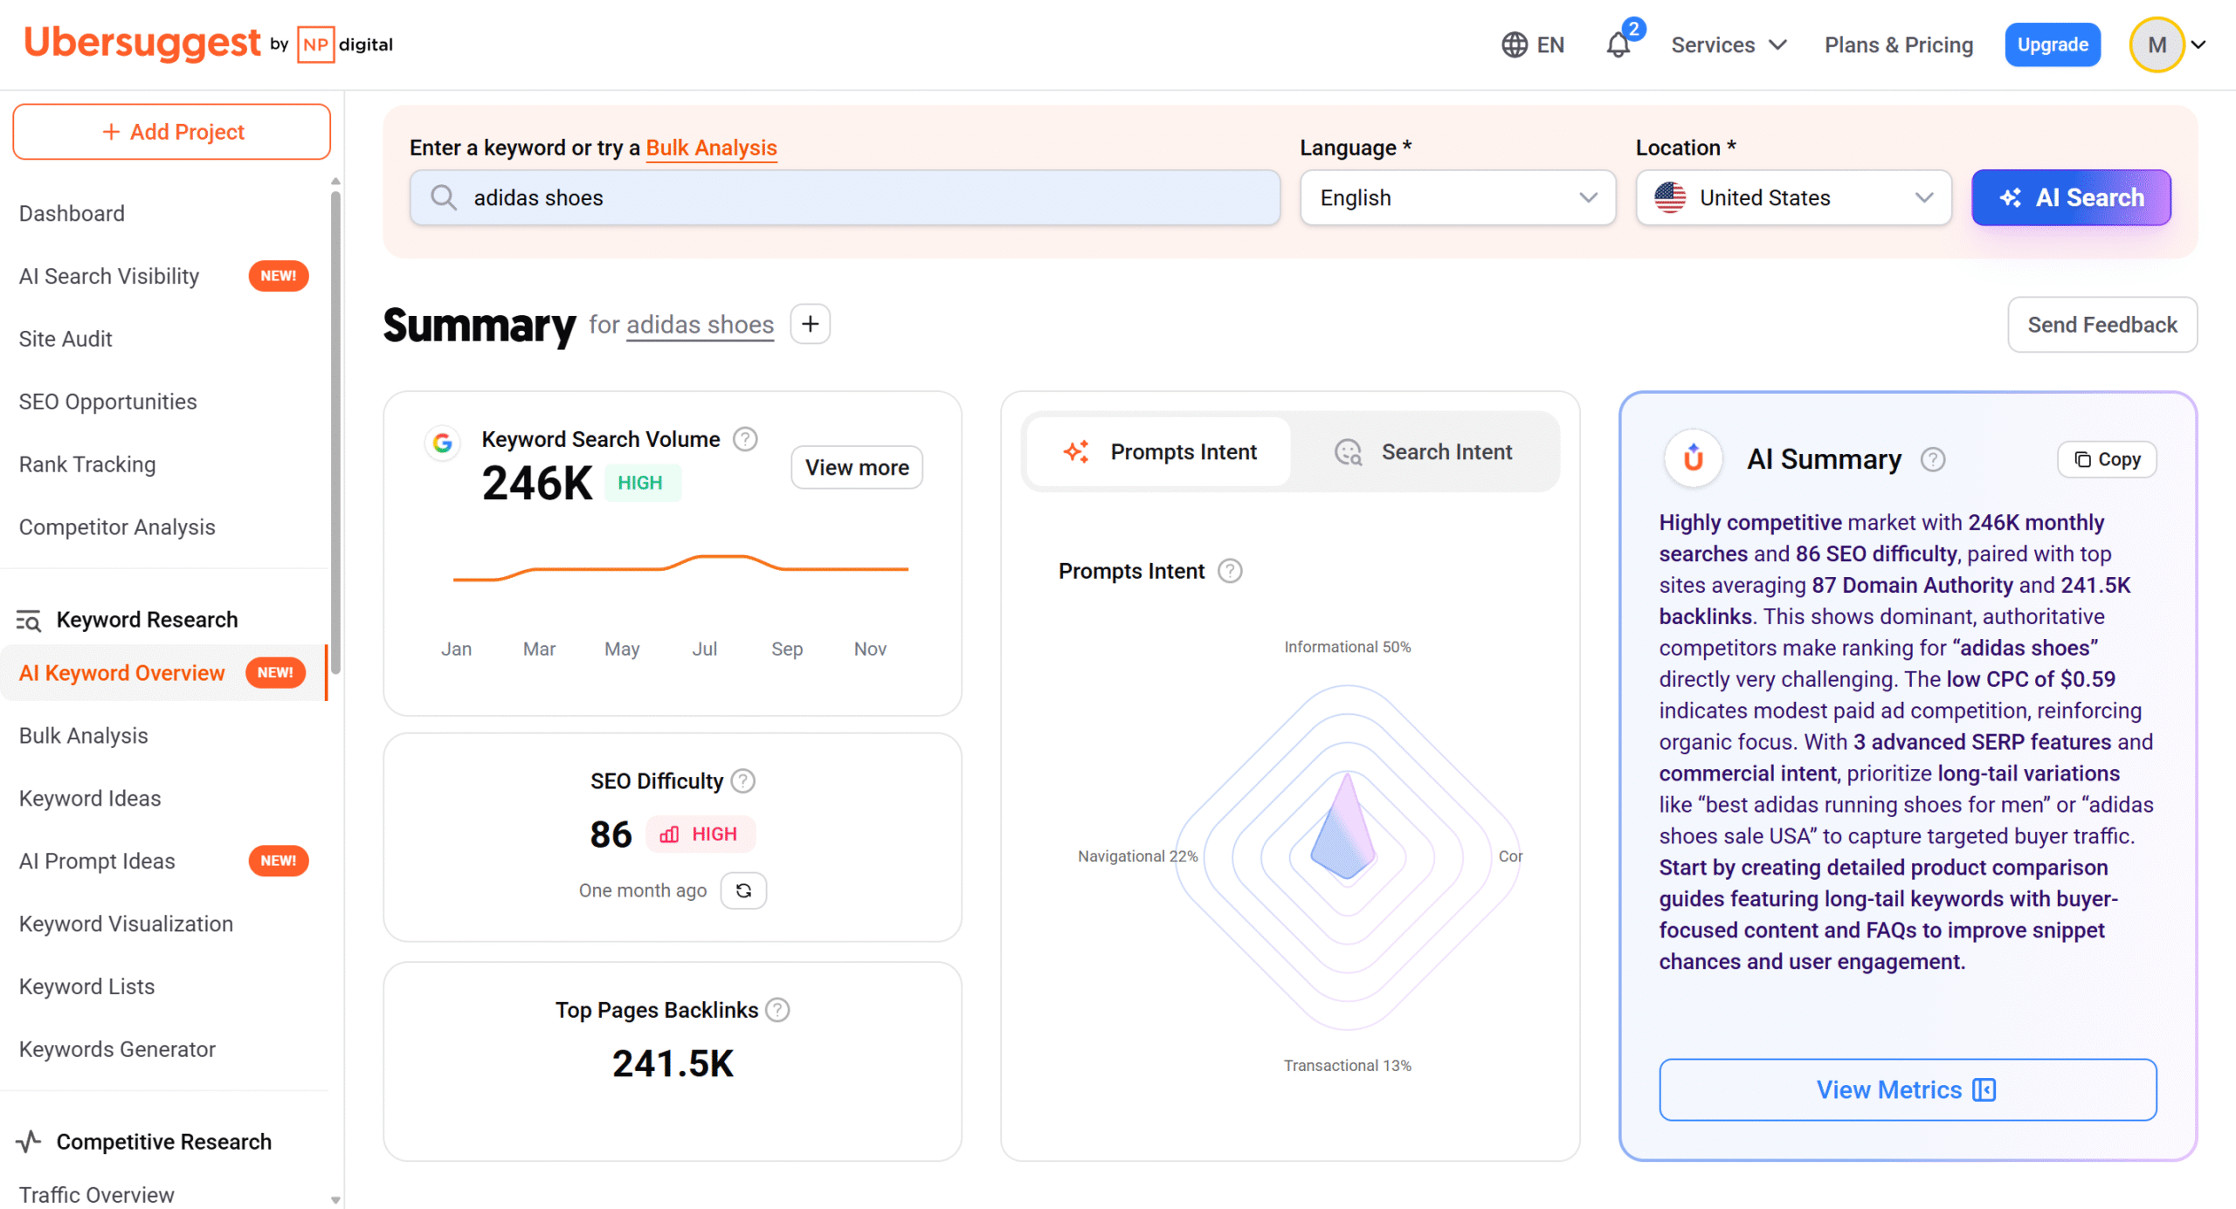Click the Prompts Intent help icon
Viewport: 2236px width, 1209px height.
(1231, 571)
